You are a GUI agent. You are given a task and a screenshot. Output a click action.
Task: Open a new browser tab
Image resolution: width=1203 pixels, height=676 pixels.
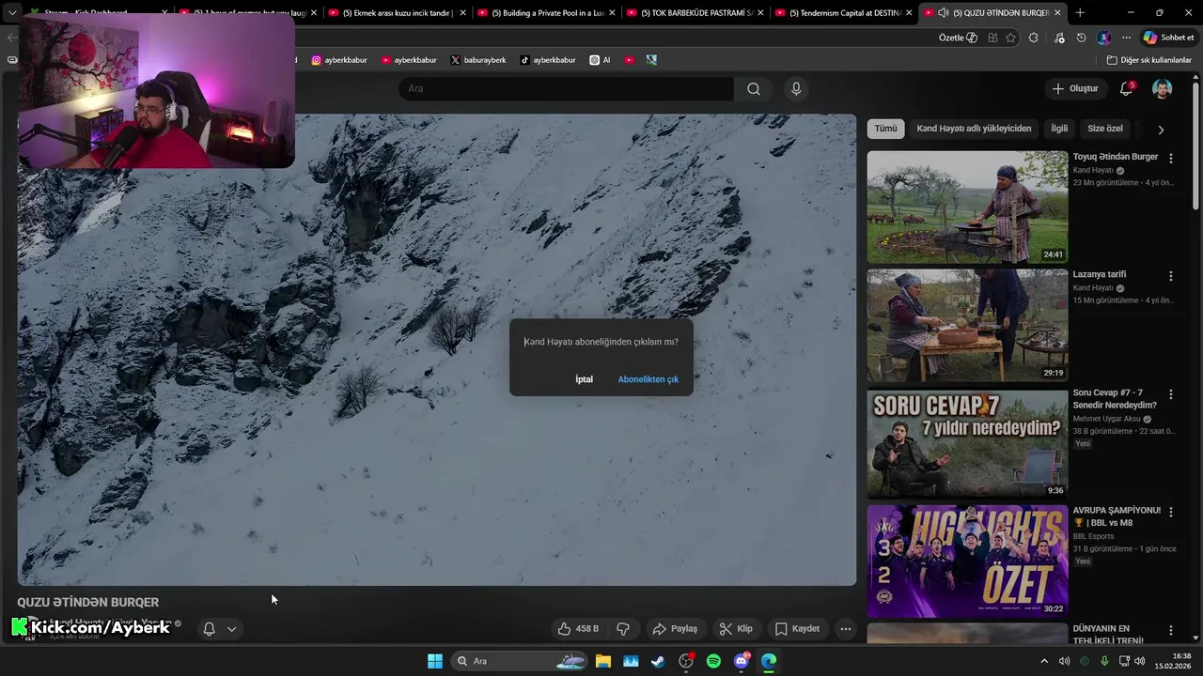1080,13
